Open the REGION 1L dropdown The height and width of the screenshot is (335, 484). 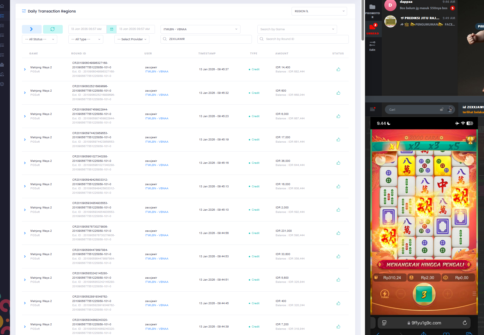319,11
